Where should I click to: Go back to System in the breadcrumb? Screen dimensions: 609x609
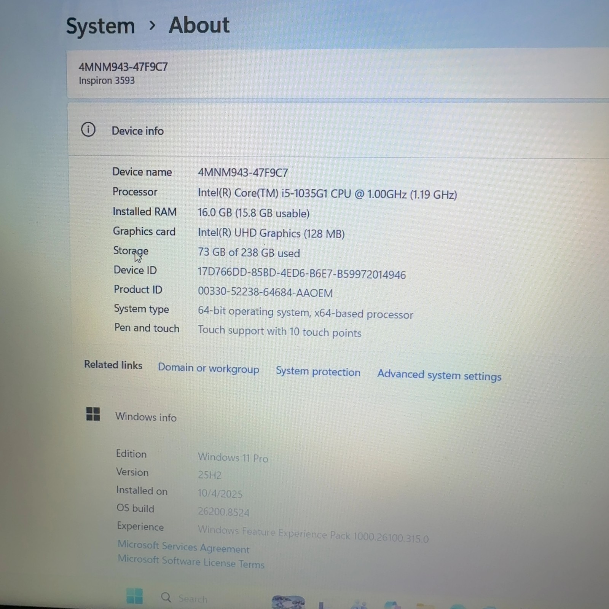coord(100,26)
